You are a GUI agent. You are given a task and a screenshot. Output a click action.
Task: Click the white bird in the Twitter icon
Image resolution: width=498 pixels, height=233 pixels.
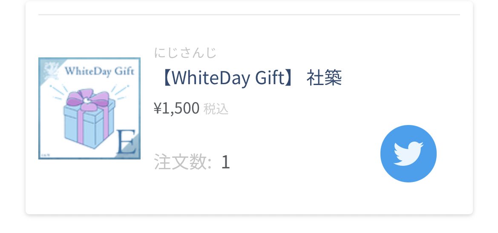tap(408, 154)
